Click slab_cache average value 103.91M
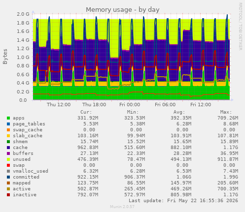 (x=181, y=136)
